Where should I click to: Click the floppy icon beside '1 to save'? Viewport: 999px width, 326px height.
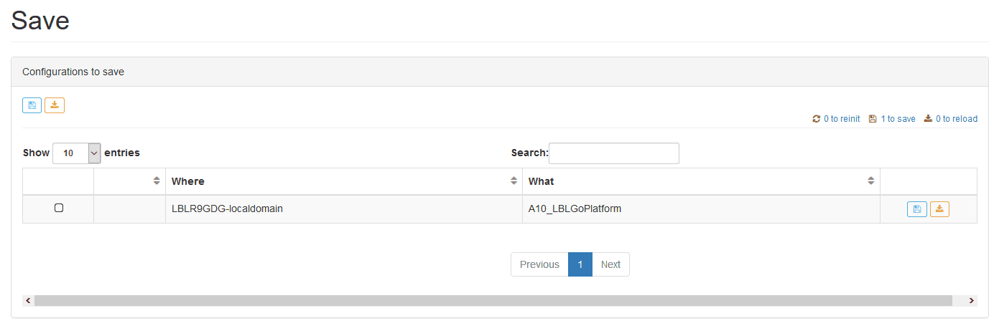[x=873, y=119]
